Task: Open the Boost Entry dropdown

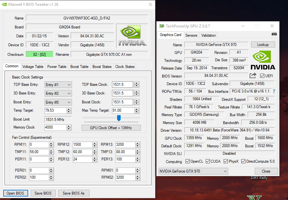Action: [58, 102]
